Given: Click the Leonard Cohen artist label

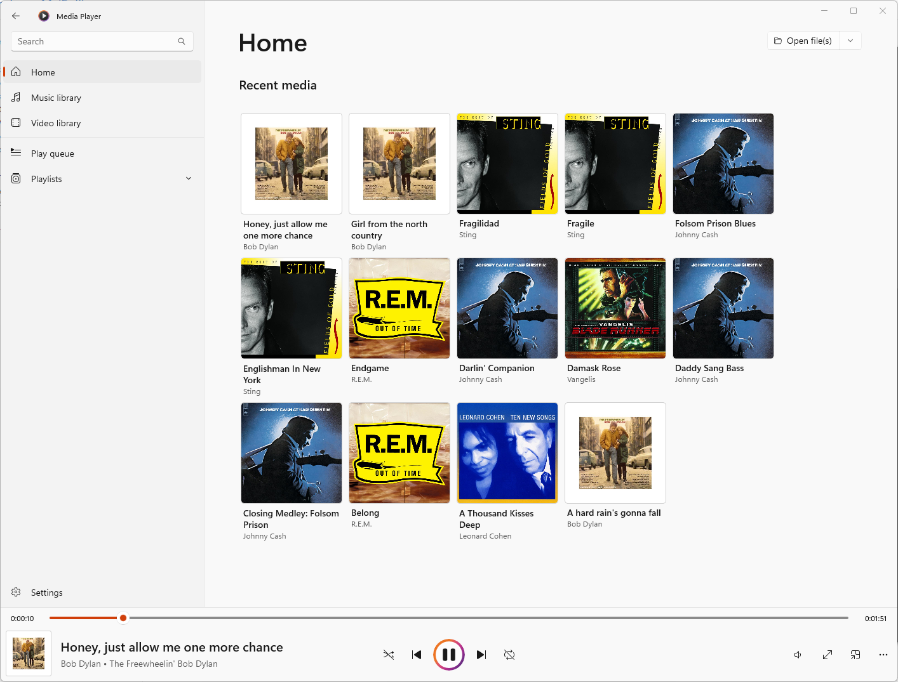Looking at the screenshot, I should (x=485, y=536).
